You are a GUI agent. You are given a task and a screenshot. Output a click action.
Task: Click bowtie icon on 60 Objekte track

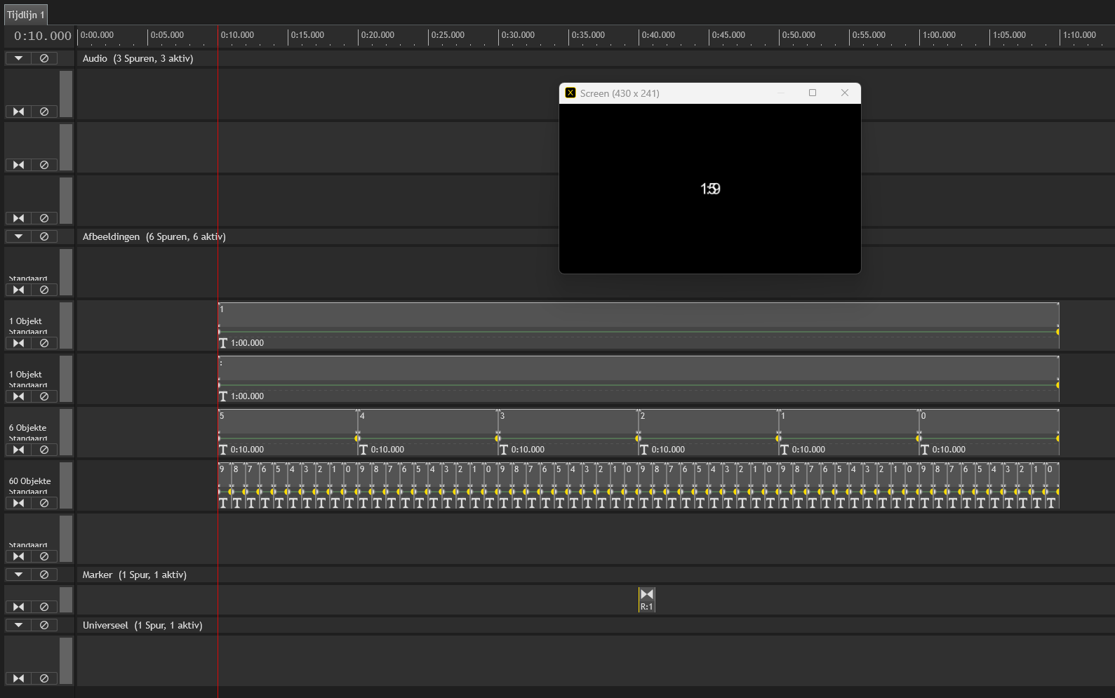click(18, 503)
